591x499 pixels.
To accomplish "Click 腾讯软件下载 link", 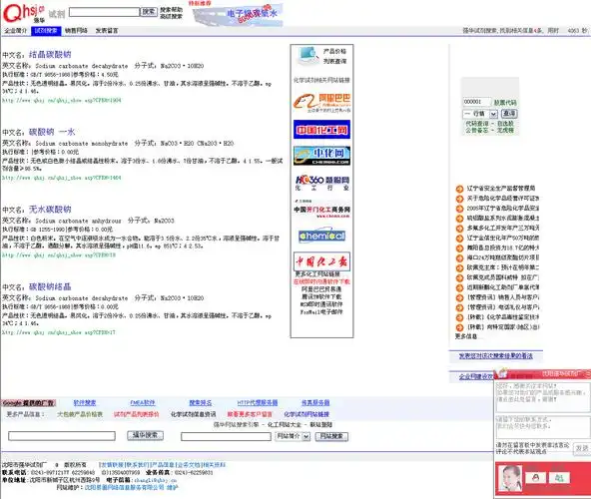I will 321,297.
